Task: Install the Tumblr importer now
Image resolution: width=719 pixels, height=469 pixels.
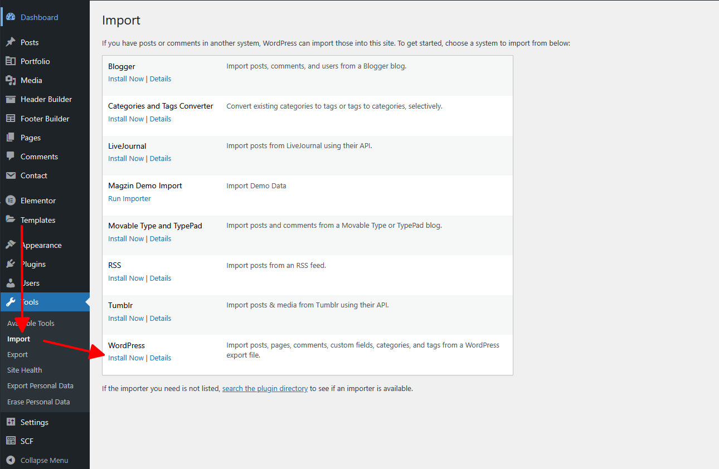Action: [126, 319]
